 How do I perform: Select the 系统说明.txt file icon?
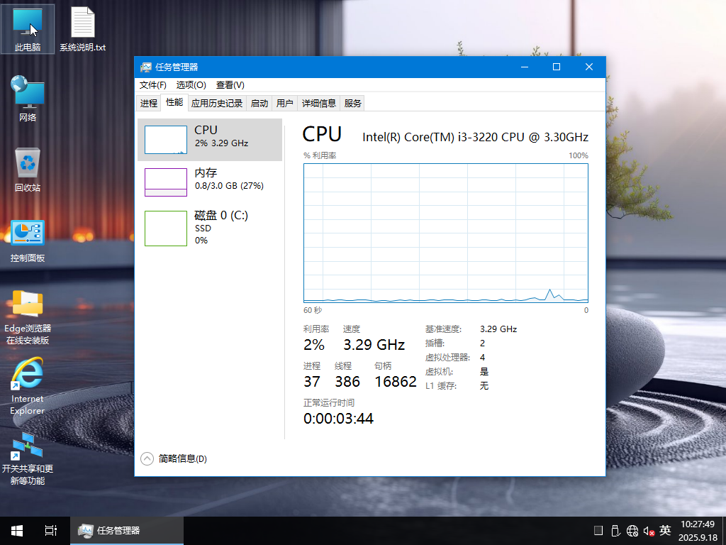click(82, 28)
